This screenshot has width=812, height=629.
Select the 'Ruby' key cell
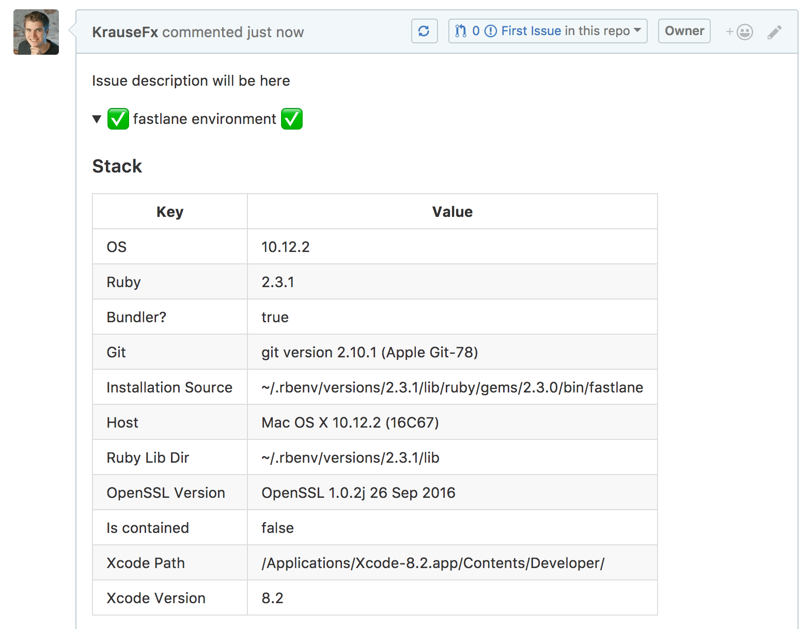170,282
